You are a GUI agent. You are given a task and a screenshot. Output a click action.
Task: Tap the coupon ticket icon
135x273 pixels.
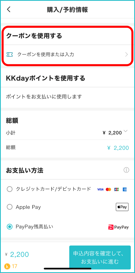pos(10,54)
